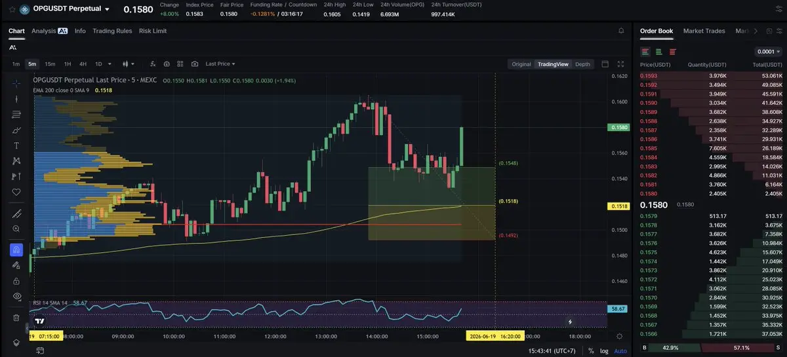Toggle percent scale button on chart
This screenshot has height=357, width=787.
click(591, 351)
